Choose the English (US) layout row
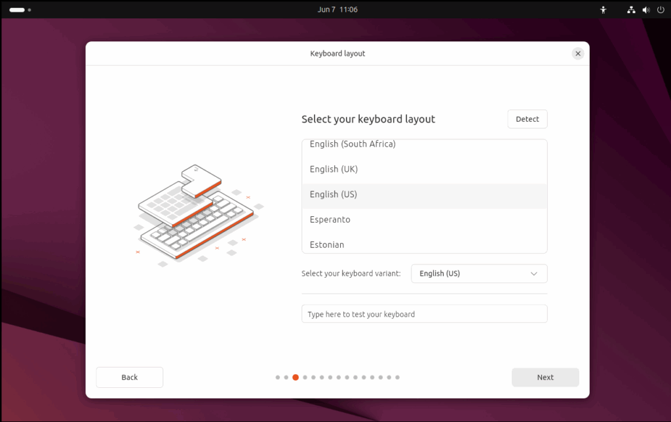The width and height of the screenshot is (671, 422). point(424,195)
